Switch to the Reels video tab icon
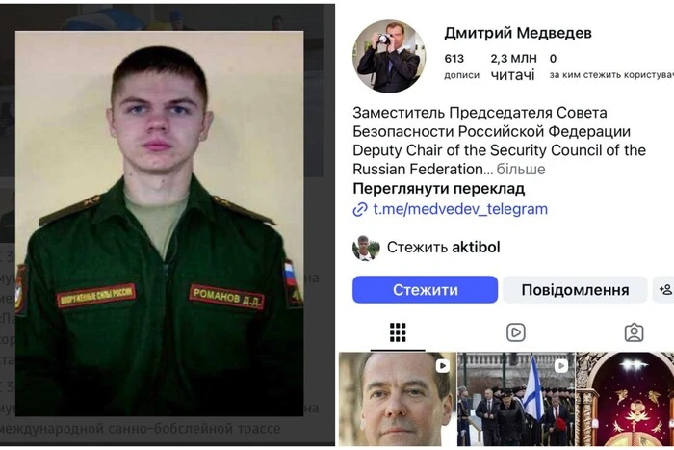The height and width of the screenshot is (450, 674). point(516,332)
